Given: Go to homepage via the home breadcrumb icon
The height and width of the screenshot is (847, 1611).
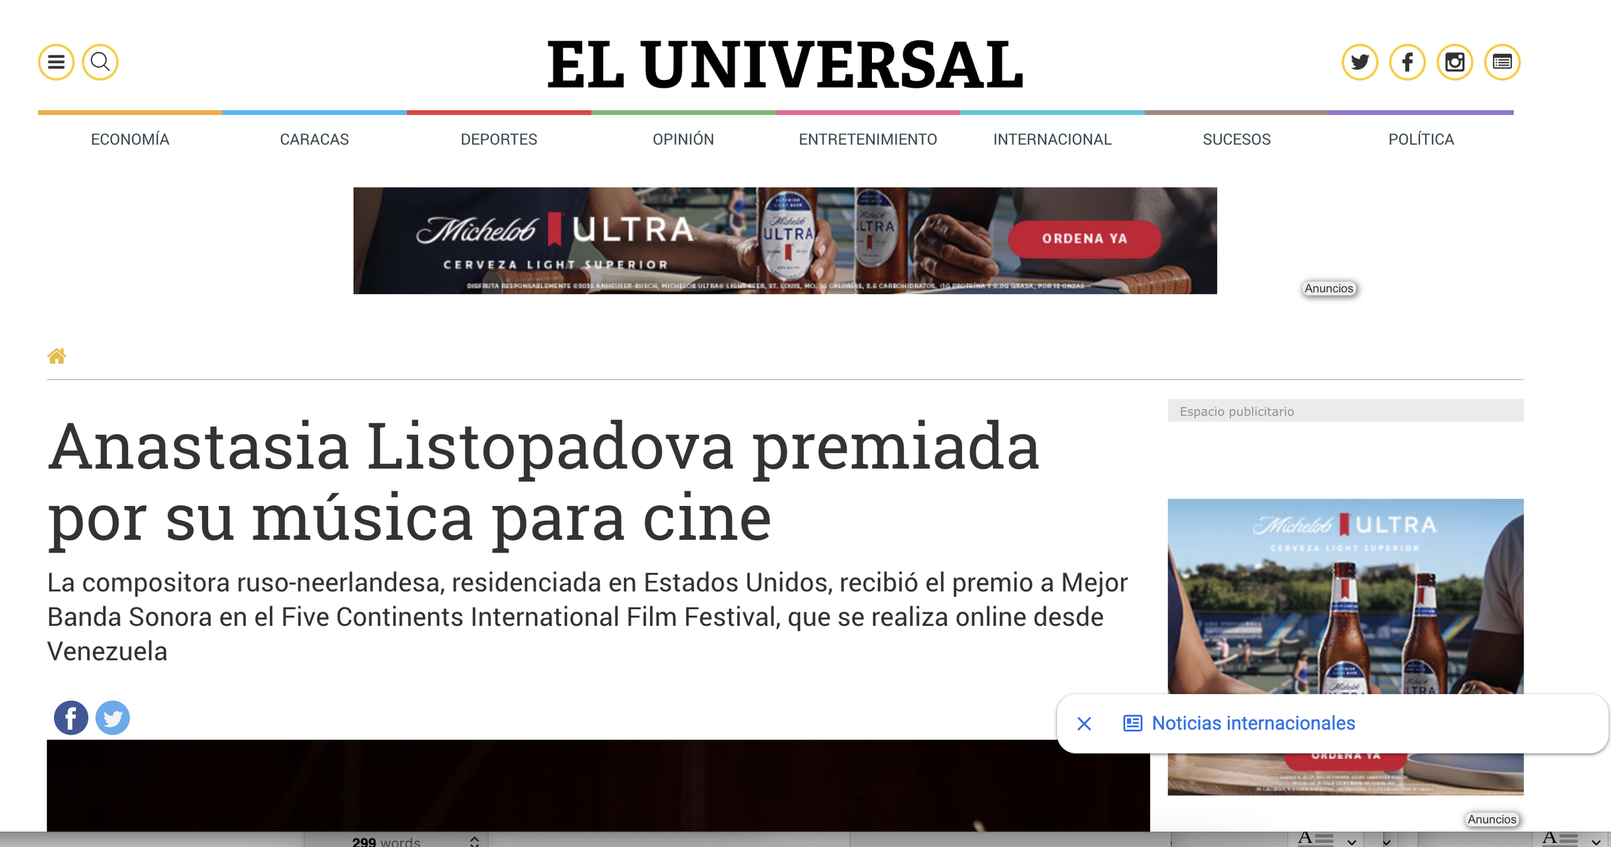Looking at the screenshot, I should click(x=57, y=356).
